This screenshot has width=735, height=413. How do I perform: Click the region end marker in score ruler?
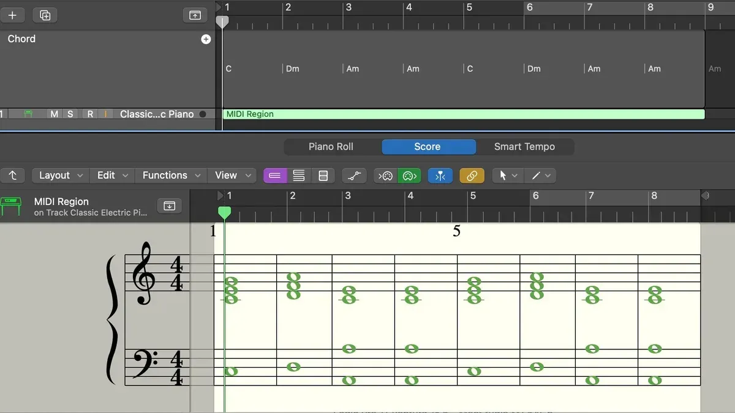705,196
